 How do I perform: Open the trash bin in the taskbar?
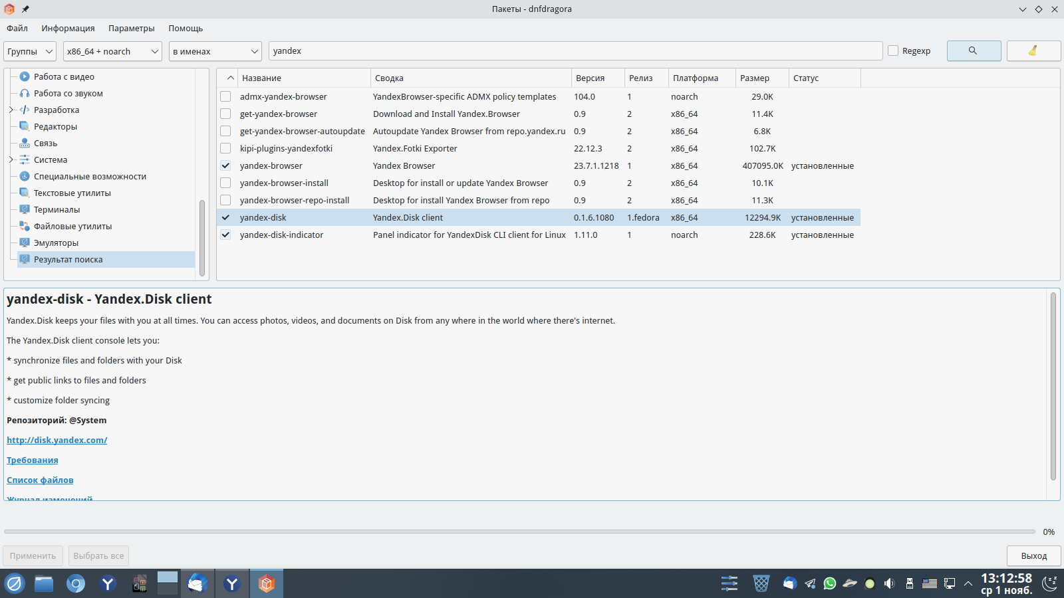(761, 583)
